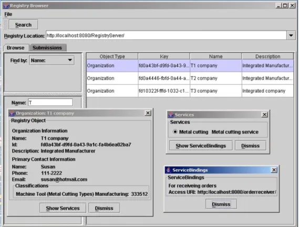Click contact name Susan
Screen dimensions: 299x227
48,167
